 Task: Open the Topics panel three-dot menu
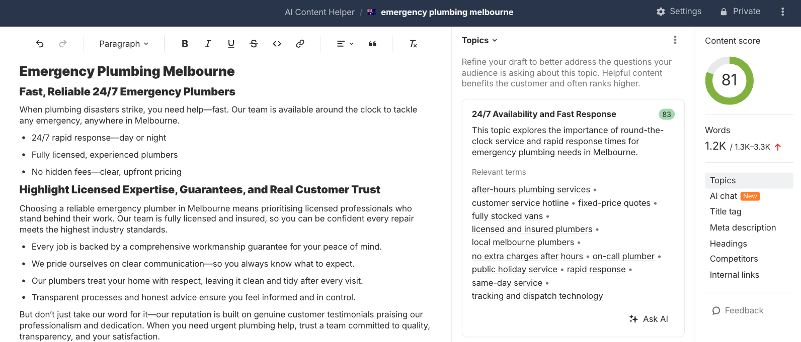point(675,40)
